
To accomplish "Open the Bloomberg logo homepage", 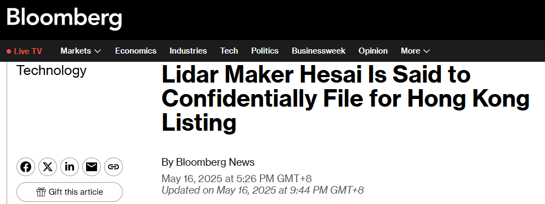I will 64,18.
